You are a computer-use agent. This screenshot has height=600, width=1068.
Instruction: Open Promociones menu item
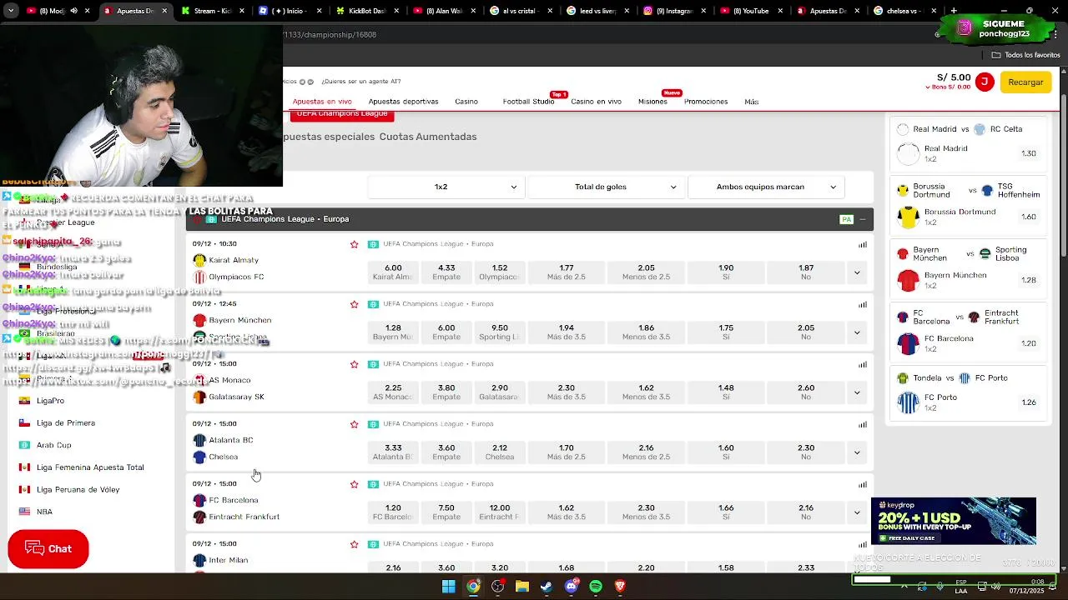click(x=706, y=102)
